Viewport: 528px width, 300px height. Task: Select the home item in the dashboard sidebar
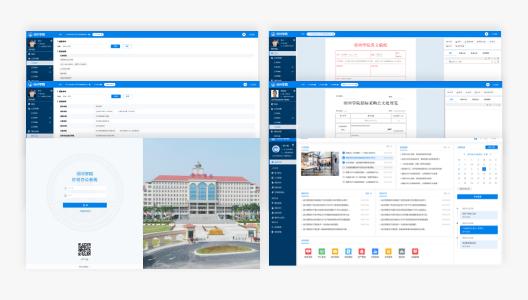pos(278,162)
